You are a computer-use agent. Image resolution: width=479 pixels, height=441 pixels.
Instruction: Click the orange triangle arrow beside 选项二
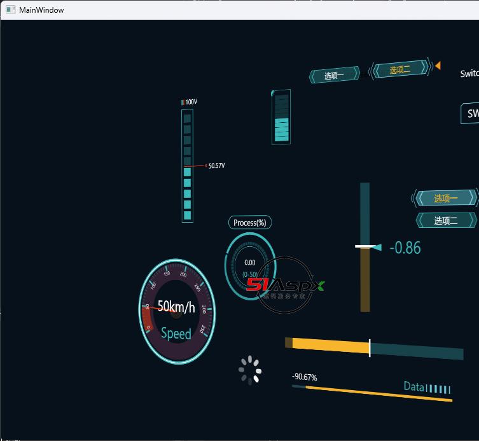(x=438, y=66)
